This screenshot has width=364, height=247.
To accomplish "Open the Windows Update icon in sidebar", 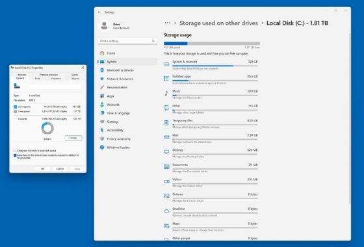I will tap(102, 148).
